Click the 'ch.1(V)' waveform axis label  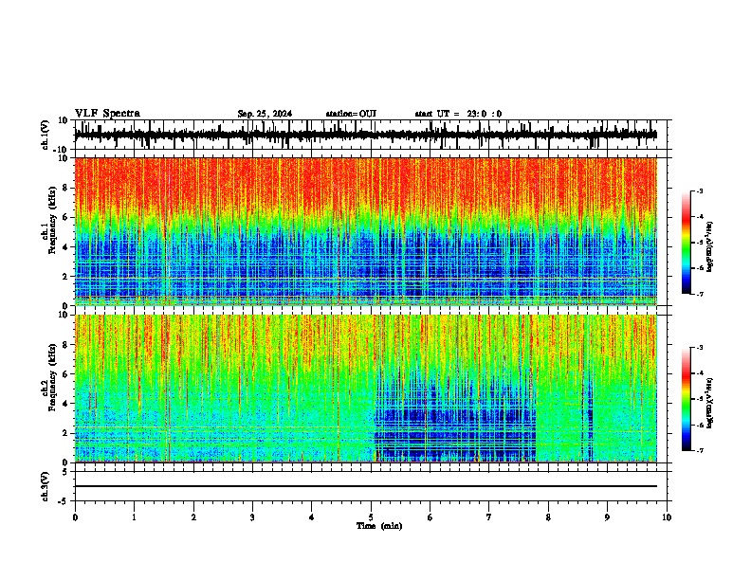(46, 135)
